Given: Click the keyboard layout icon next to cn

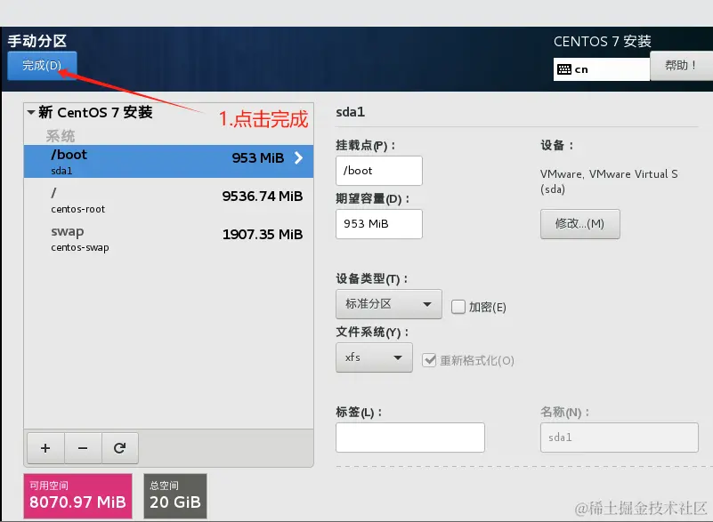Looking at the screenshot, I should point(563,69).
